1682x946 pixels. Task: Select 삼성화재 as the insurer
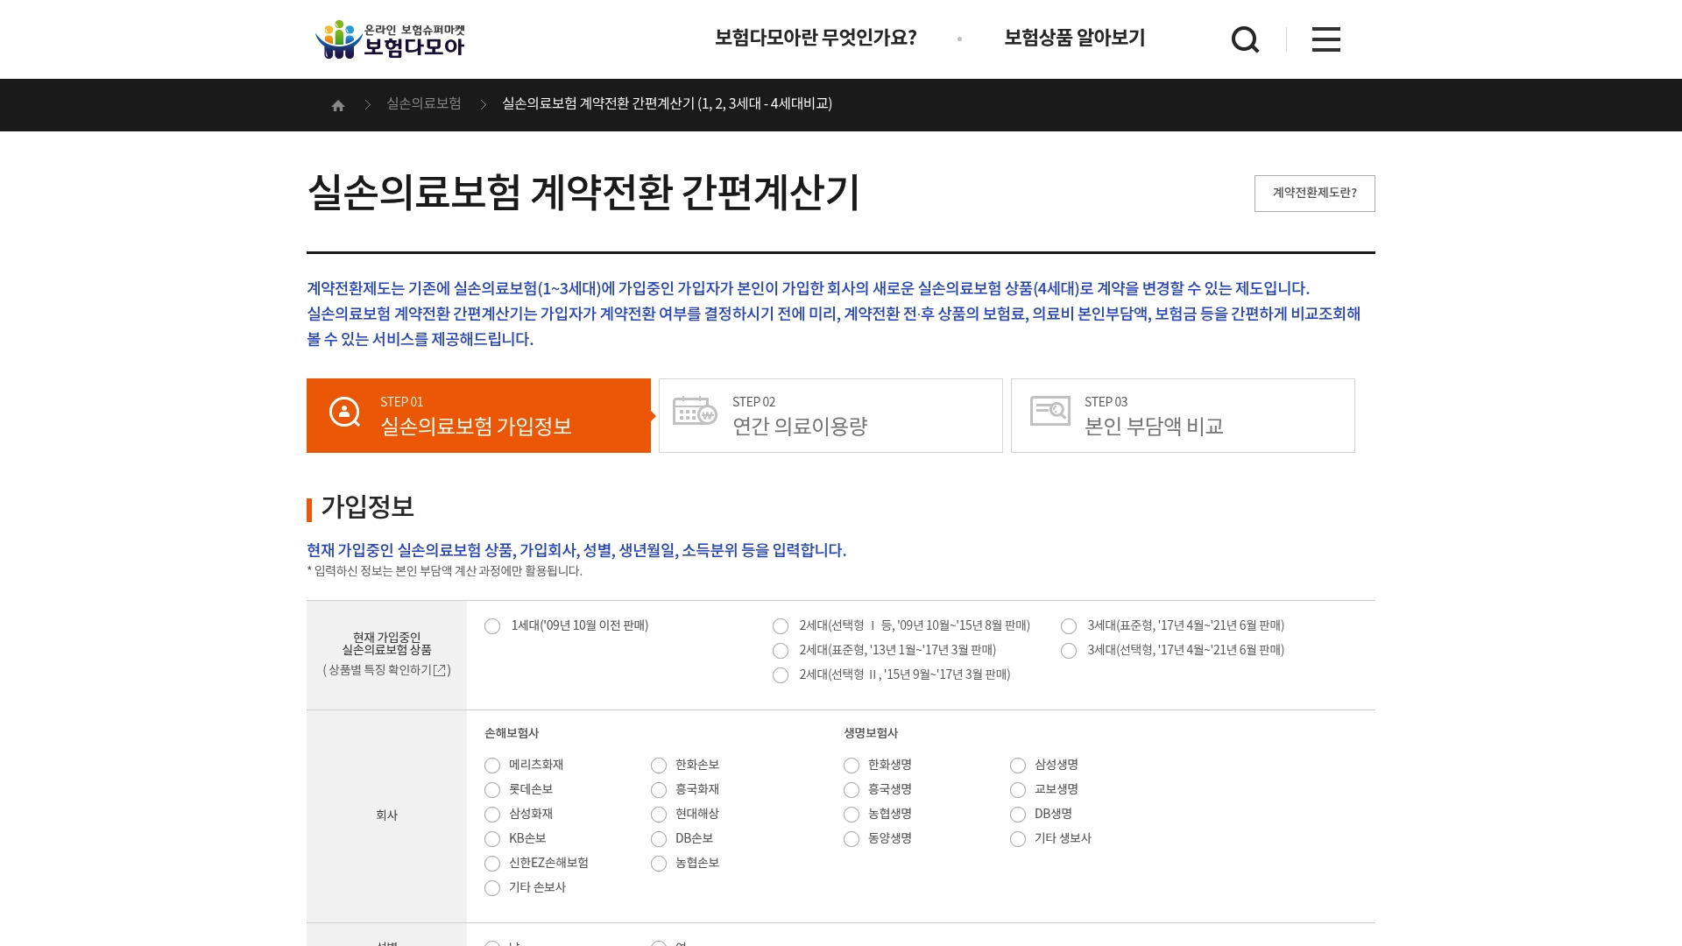(492, 814)
